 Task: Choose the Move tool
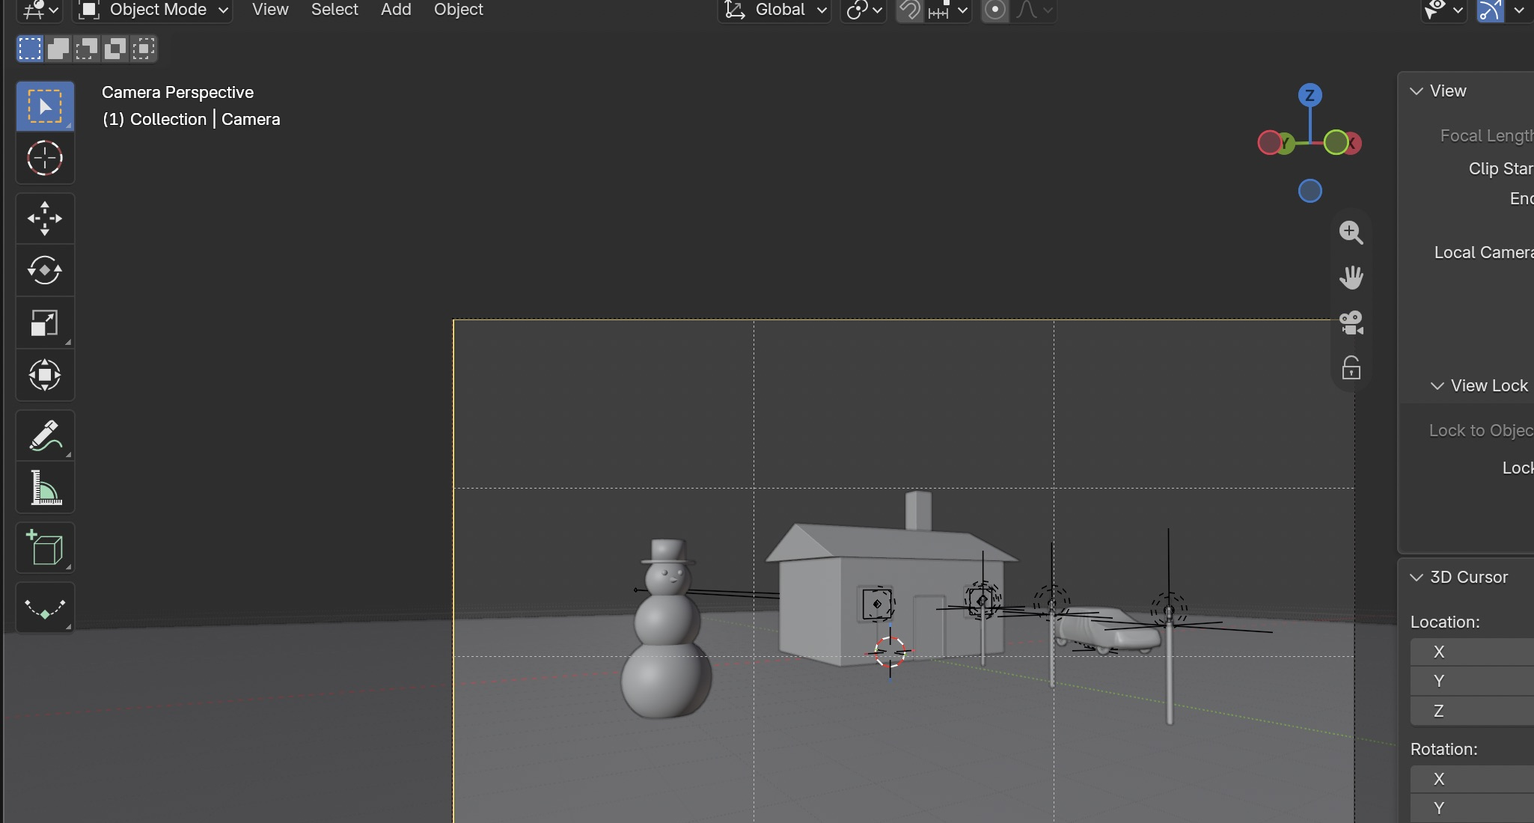point(45,218)
